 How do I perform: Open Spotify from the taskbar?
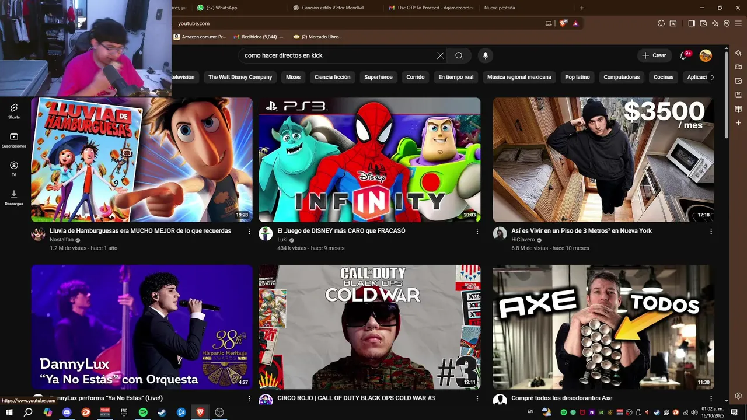click(x=143, y=412)
